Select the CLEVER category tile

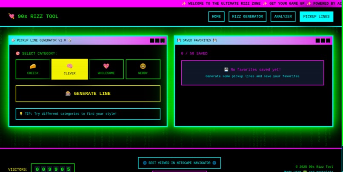coord(69,69)
